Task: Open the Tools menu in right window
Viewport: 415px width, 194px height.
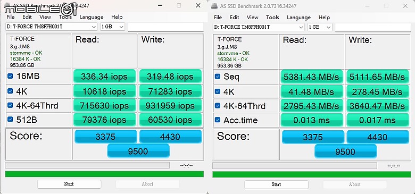Action: coord(272,18)
